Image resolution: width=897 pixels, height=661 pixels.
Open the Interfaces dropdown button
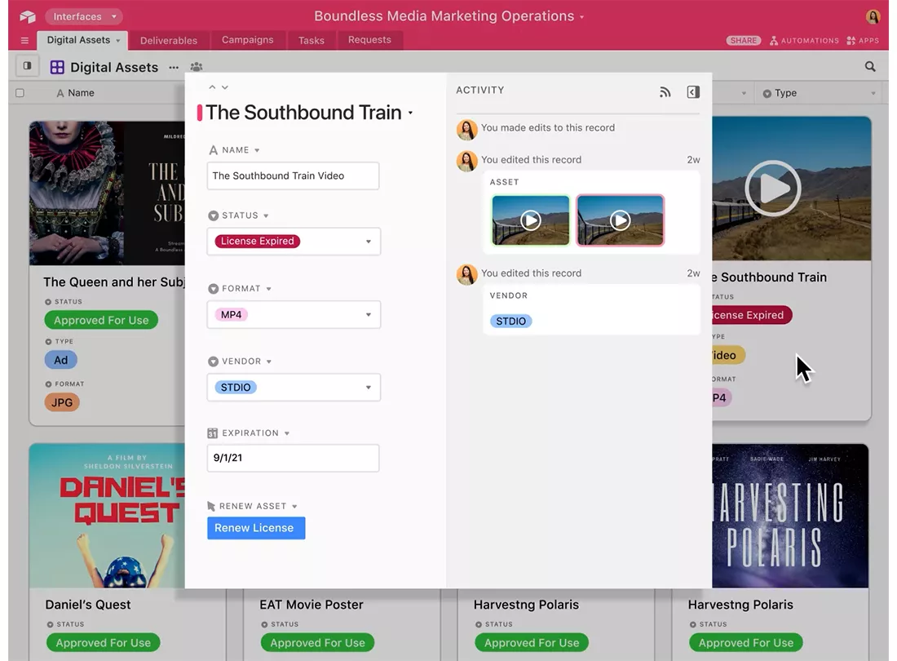pos(84,16)
